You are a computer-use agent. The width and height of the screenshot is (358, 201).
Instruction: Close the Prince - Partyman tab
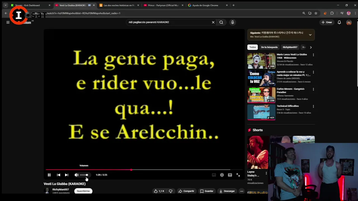(x=182, y=5)
